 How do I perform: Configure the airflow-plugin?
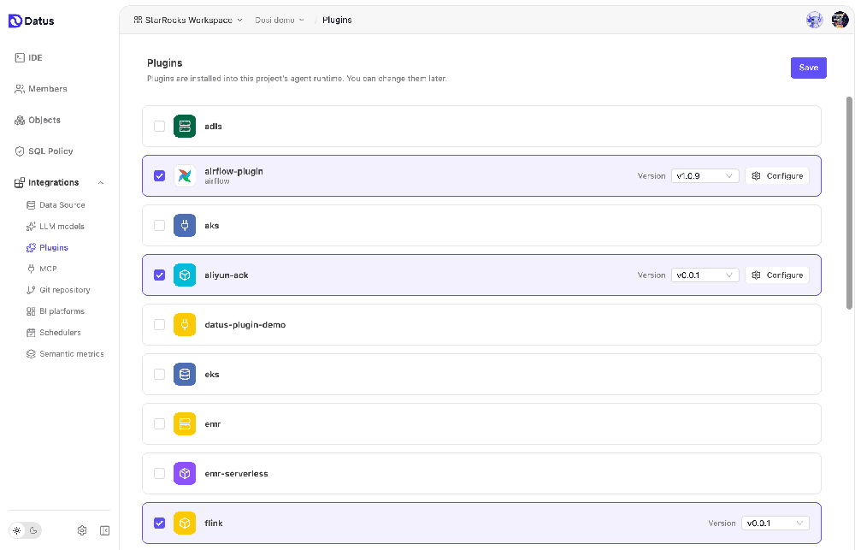[x=777, y=176]
